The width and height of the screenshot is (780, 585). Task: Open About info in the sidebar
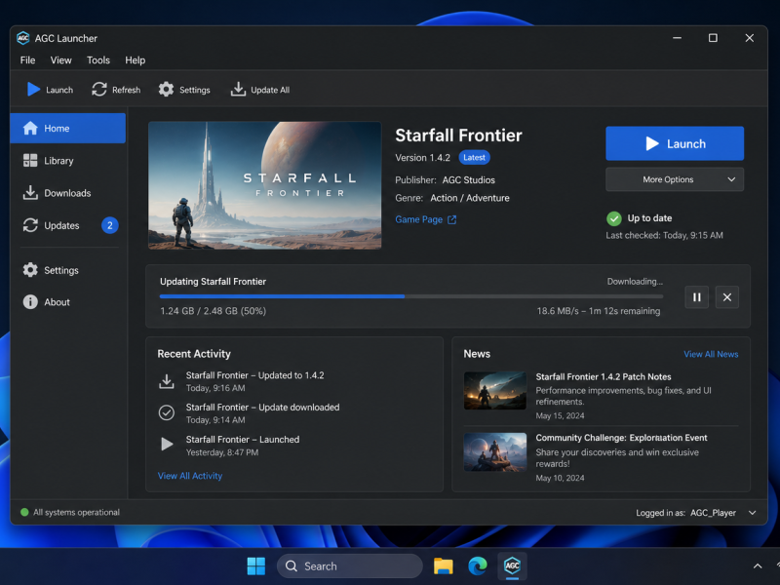68,302
